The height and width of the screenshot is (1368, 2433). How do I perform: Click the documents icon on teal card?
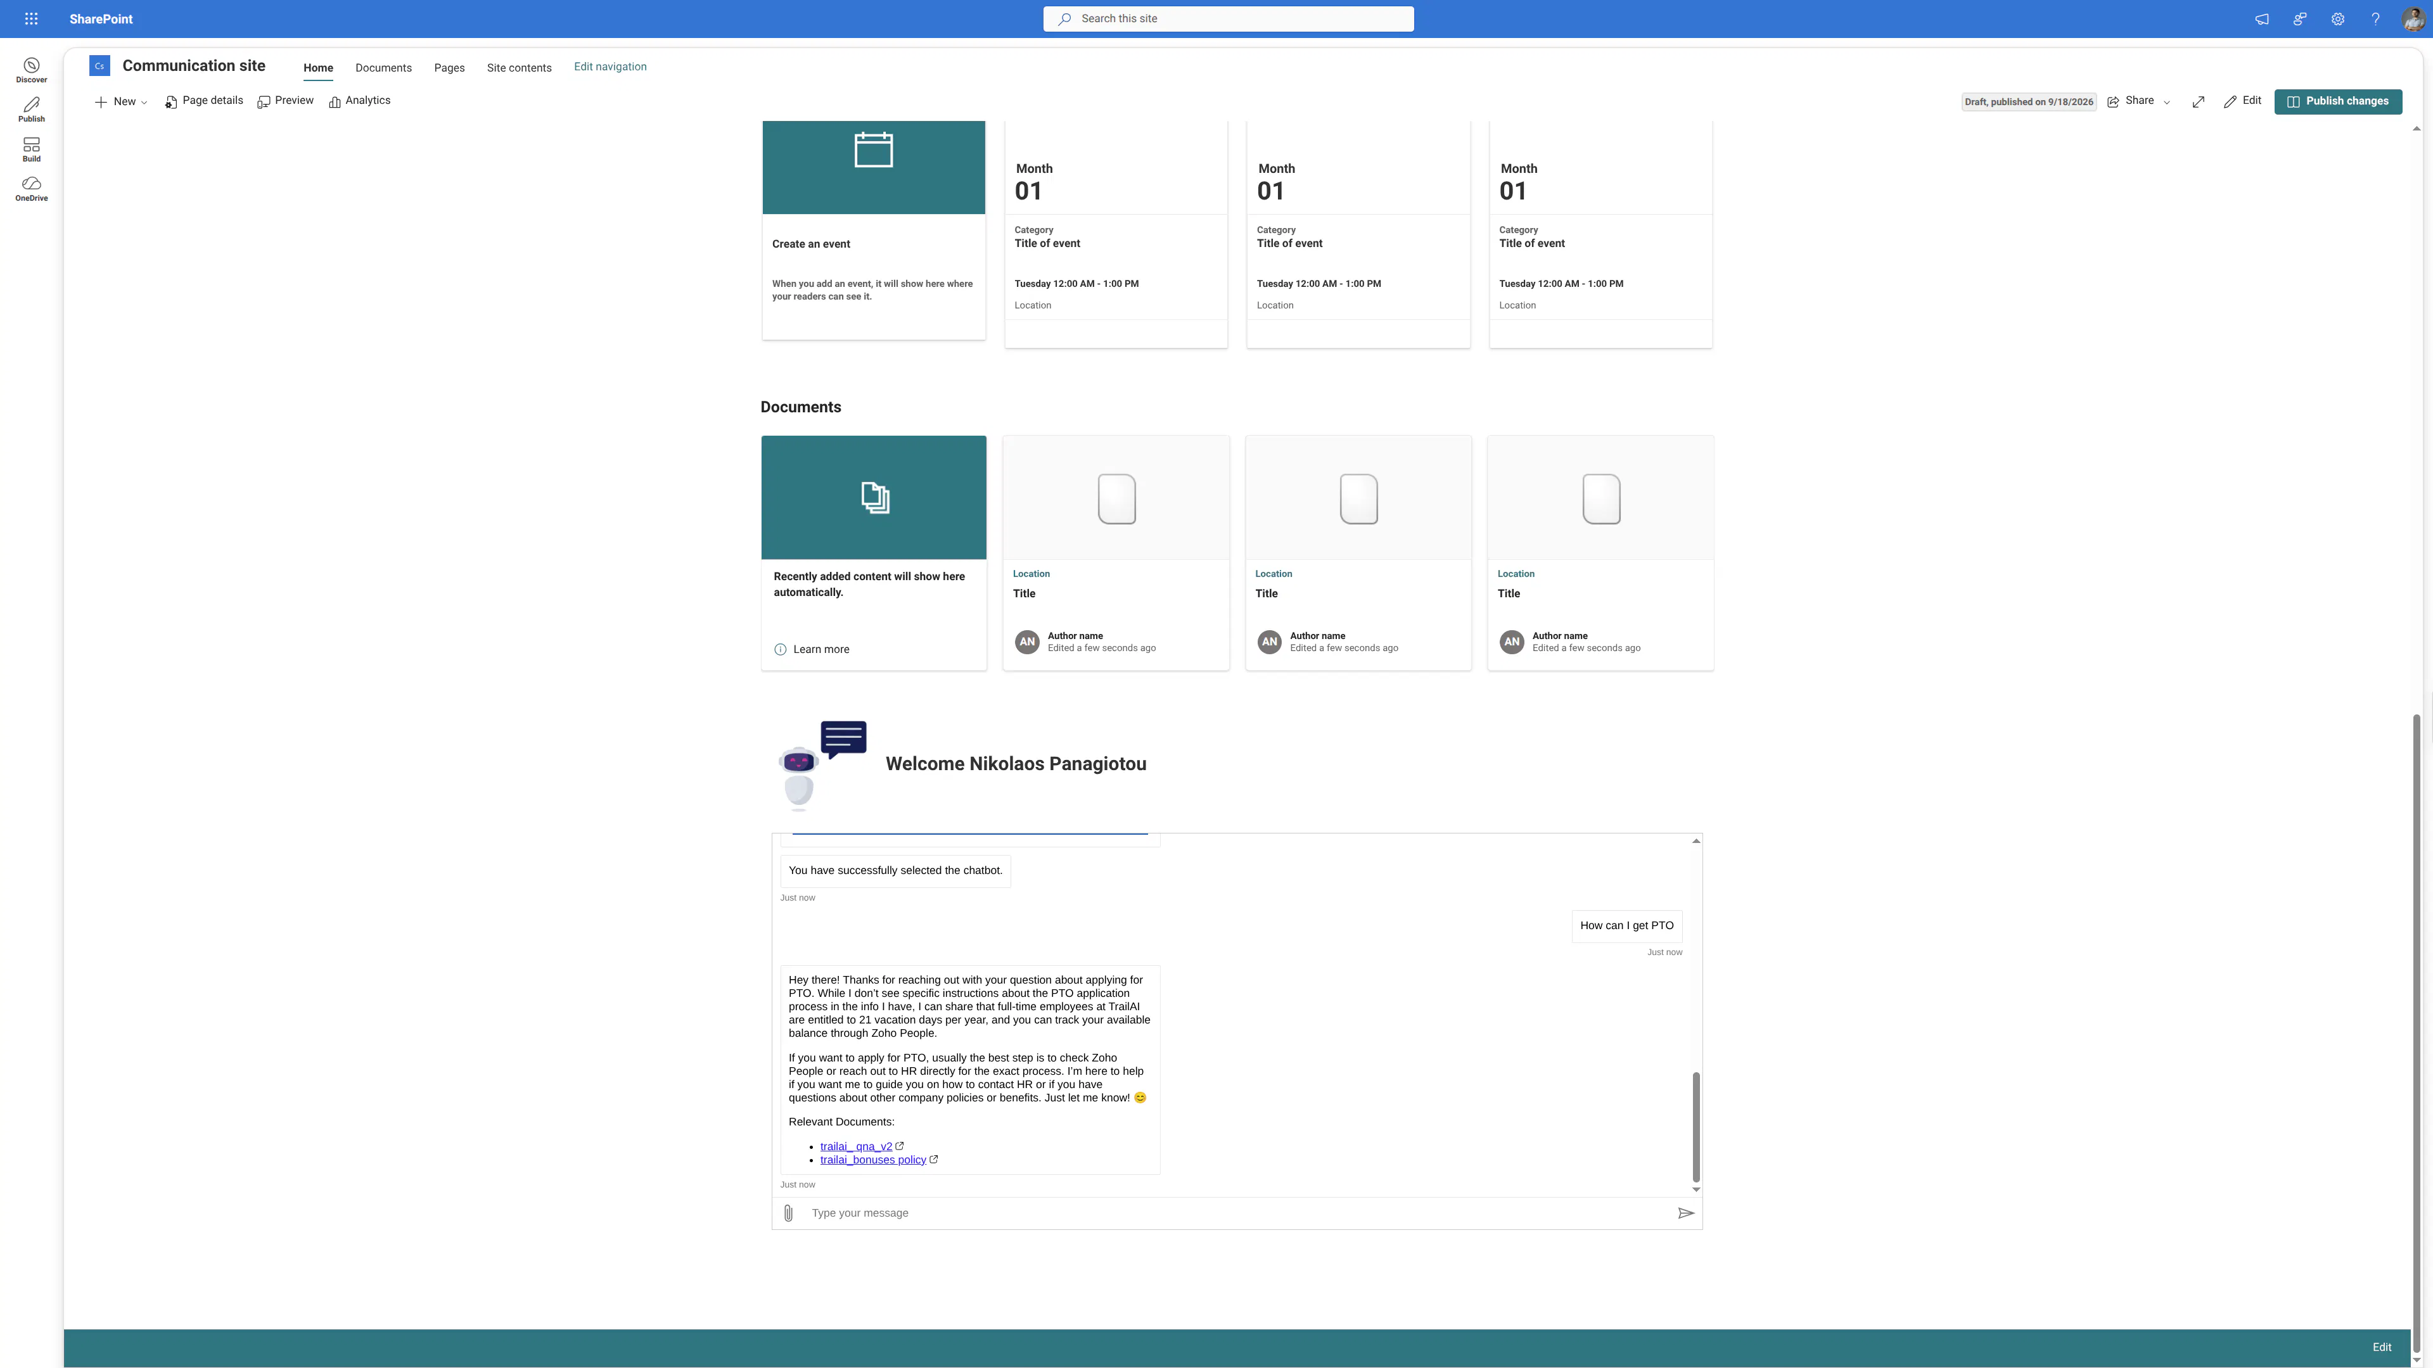pyautogui.click(x=874, y=498)
